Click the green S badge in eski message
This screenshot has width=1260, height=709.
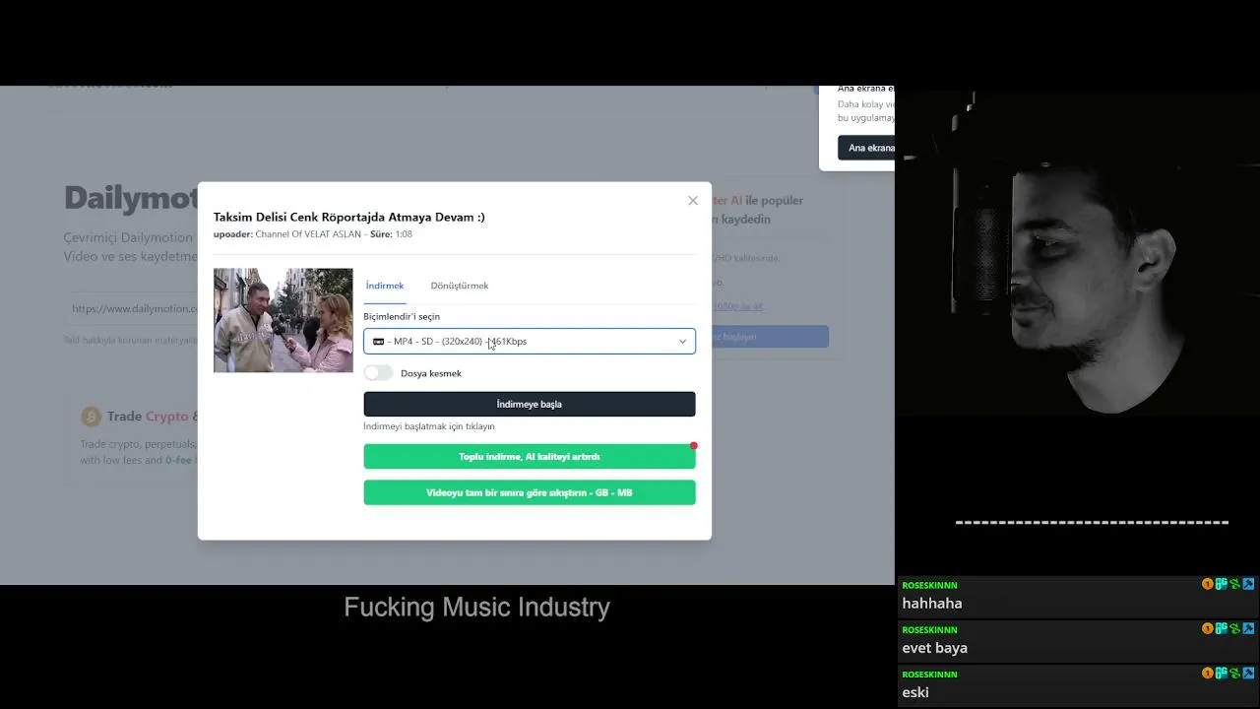(x=1235, y=673)
